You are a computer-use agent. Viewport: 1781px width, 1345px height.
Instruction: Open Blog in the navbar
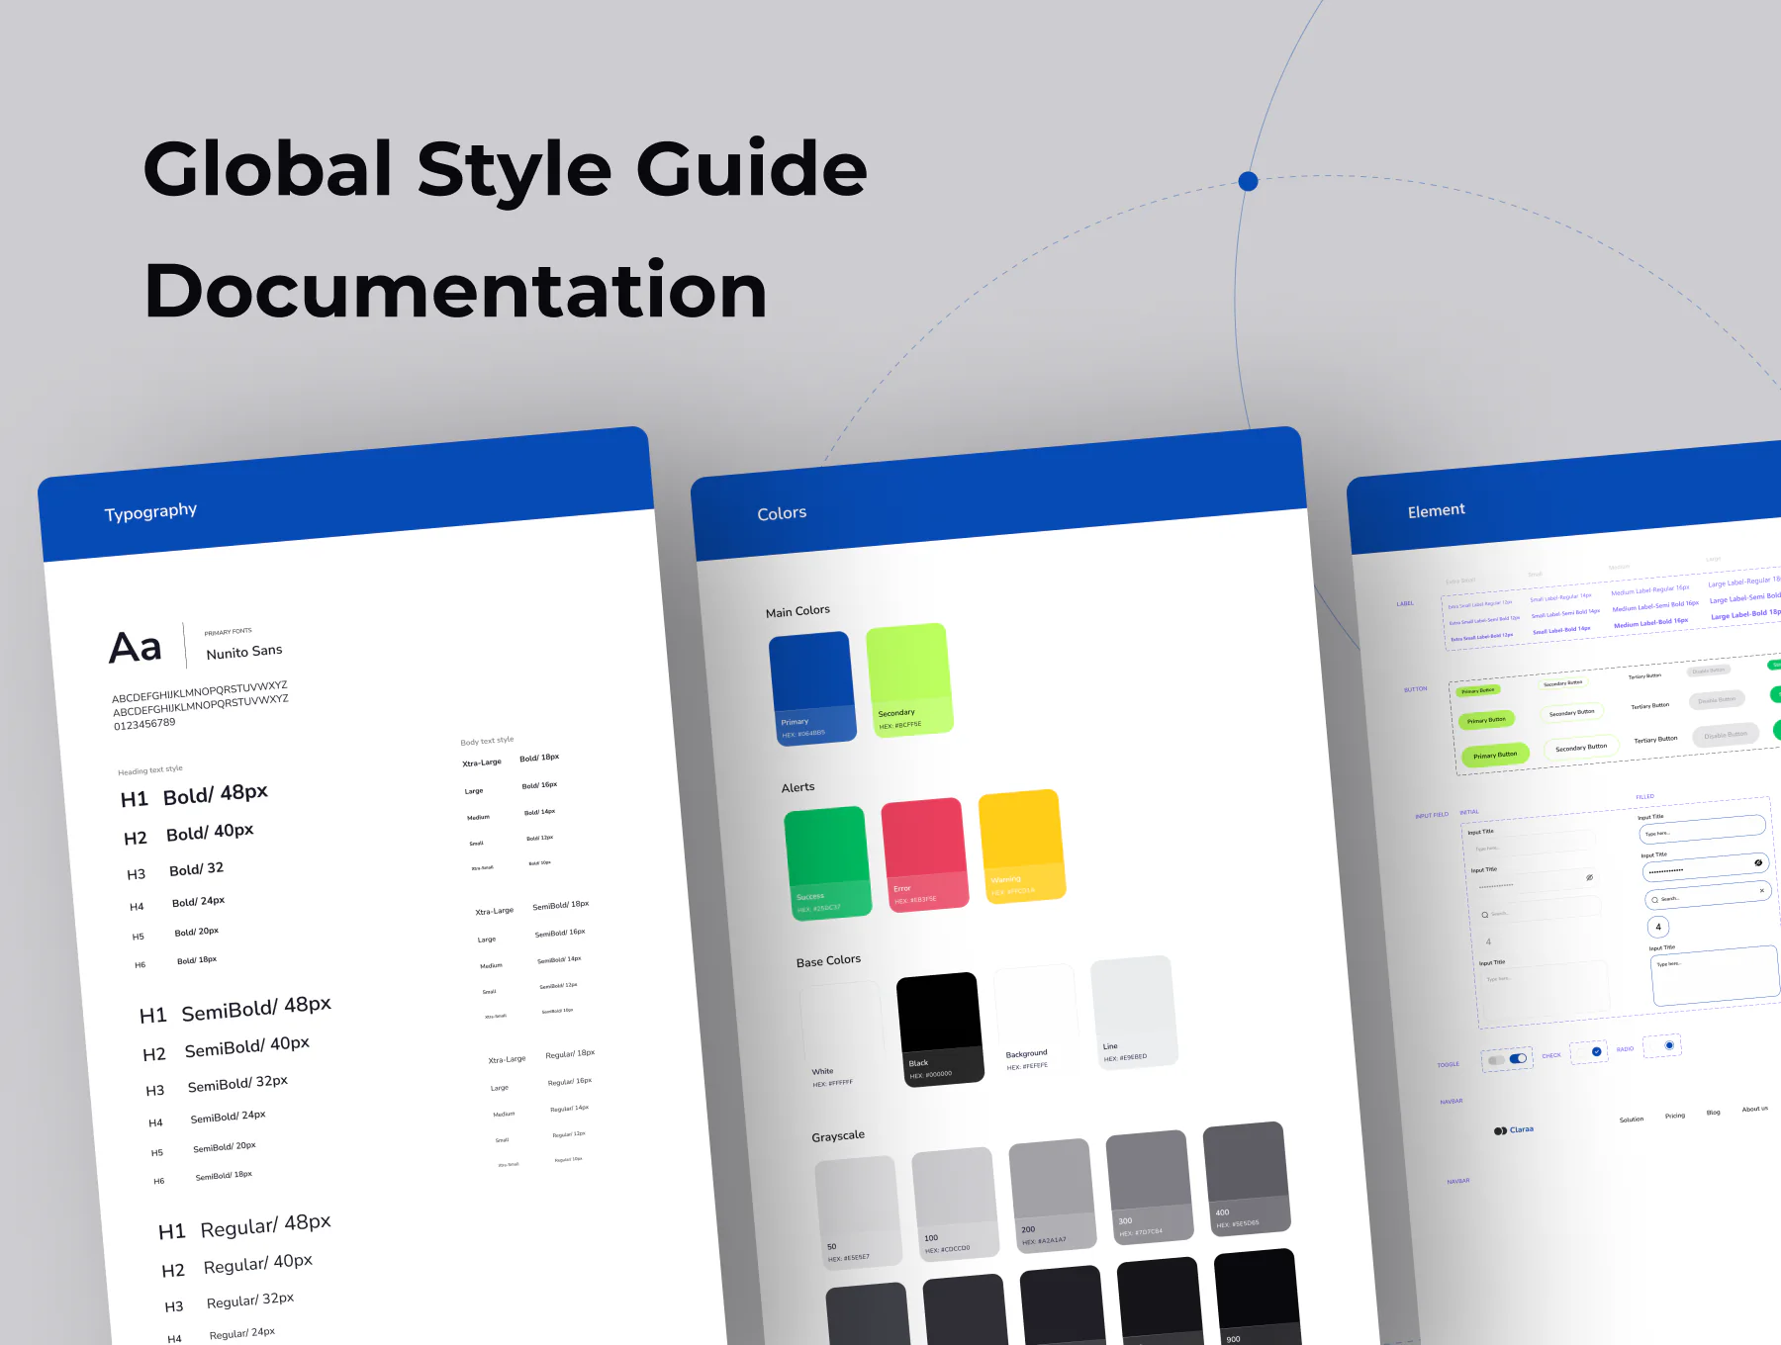click(x=1713, y=1113)
